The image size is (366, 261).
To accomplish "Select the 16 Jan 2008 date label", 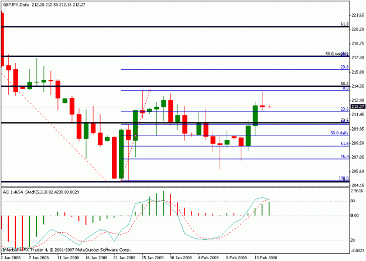I will point(95,257).
